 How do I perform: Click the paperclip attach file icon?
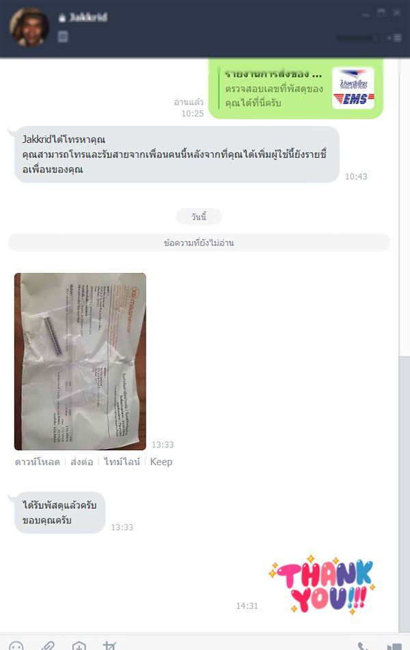48,646
